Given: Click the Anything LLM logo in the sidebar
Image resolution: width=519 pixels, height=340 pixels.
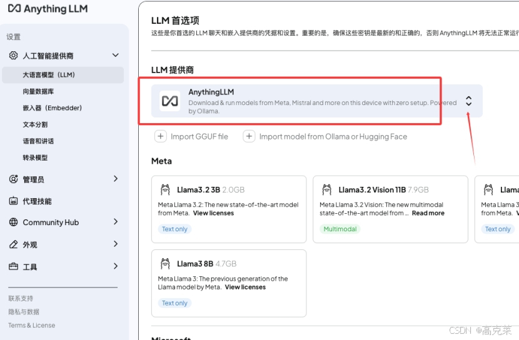Looking at the screenshot, I should pyautogui.click(x=48, y=9).
